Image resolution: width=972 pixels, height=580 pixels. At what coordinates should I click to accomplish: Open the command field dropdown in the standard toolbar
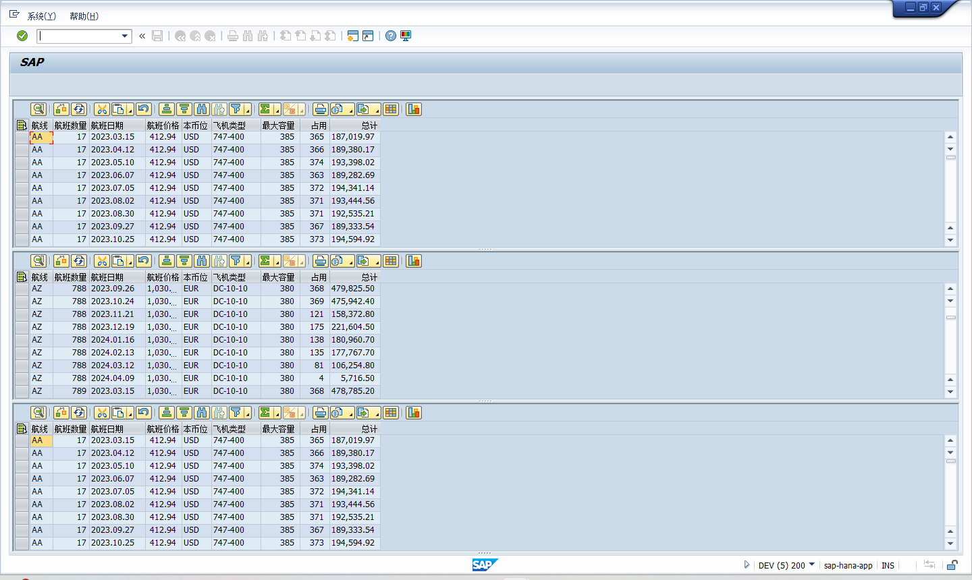(126, 36)
